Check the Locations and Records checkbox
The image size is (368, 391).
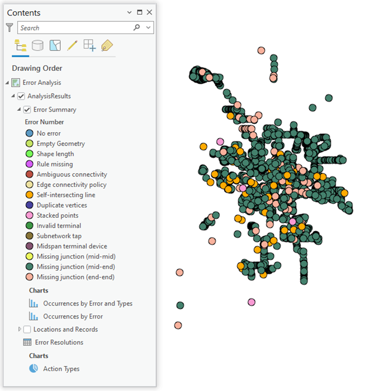[x=27, y=330]
